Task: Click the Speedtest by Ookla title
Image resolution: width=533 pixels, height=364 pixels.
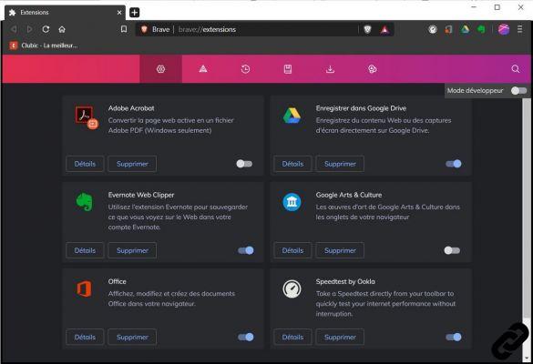Action: pyautogui.click(x=345, y=281)
